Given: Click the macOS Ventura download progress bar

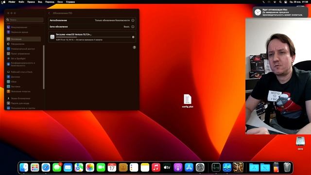Looking at the screenshot, I should pyautogui.click(x=93, y=37).
